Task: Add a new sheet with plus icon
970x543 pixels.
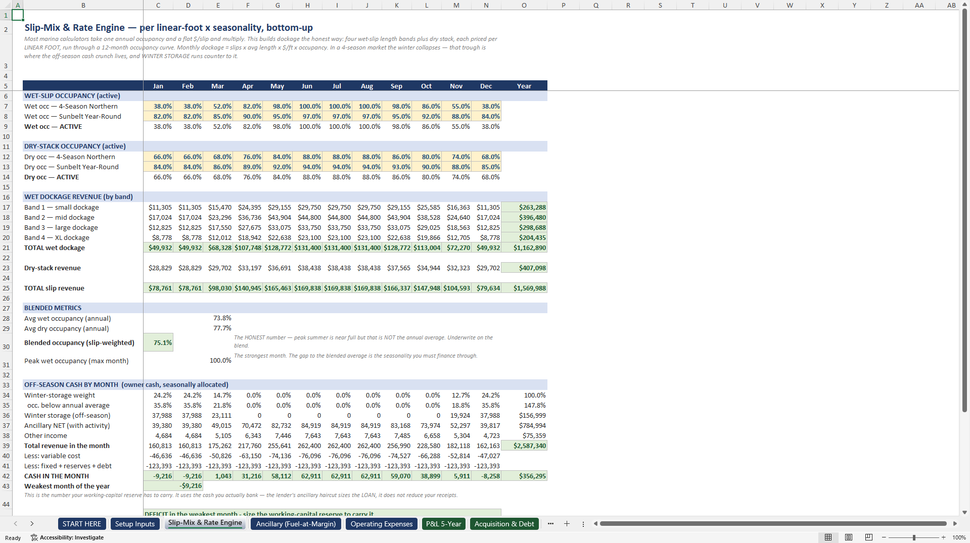Action: [x=567, y=524]
